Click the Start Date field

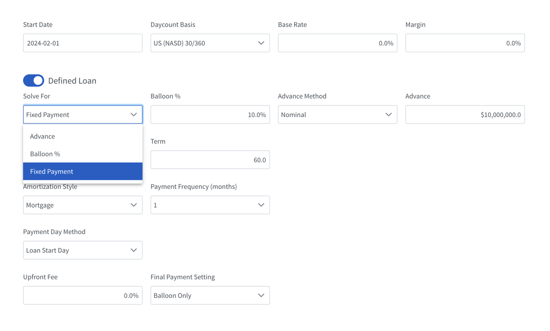pos(83,43)
